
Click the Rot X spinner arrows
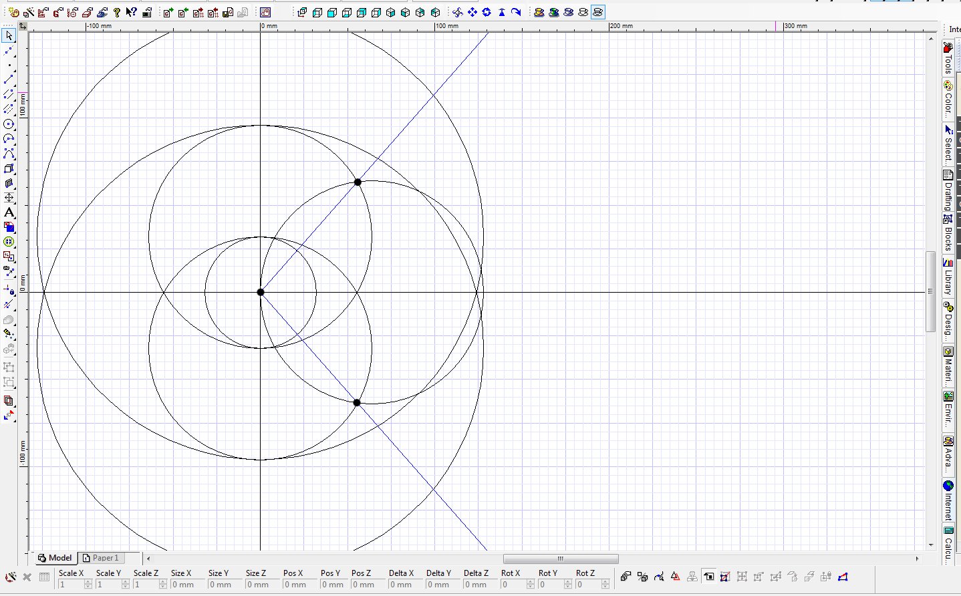pyautogui.click(x=531, y=585)
